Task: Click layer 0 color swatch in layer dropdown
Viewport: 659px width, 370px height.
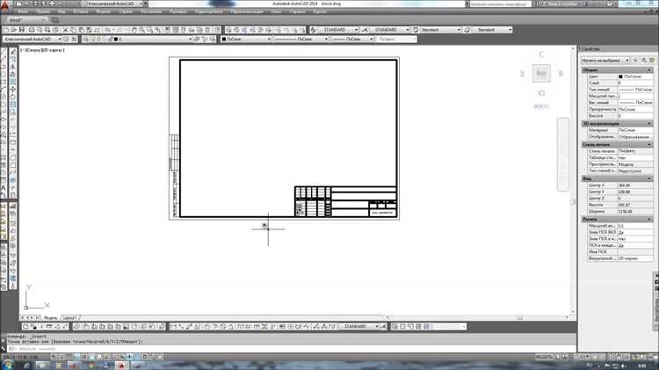Action: 116,39
